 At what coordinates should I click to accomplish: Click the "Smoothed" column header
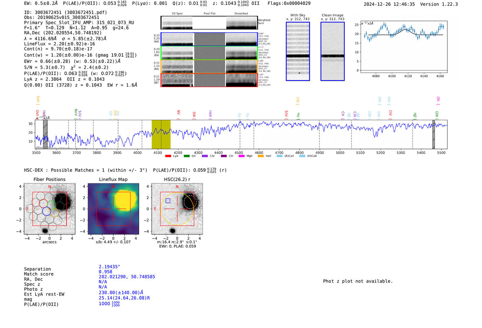241,14
